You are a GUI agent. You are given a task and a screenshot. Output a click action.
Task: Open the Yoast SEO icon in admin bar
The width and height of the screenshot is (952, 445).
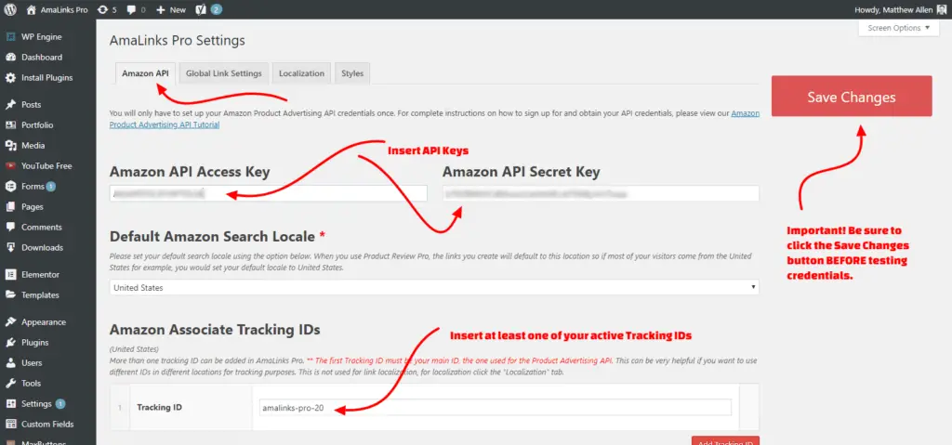[x=202, y=9]
